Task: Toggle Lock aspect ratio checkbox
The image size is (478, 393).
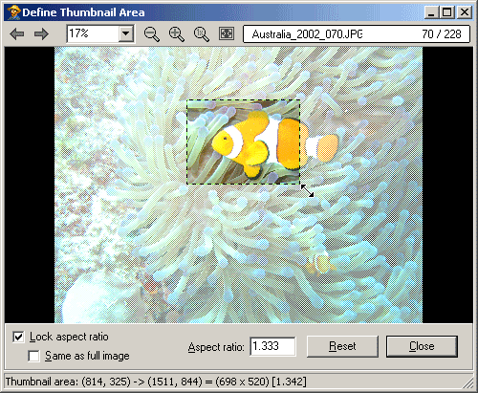Action: [18, 337]
